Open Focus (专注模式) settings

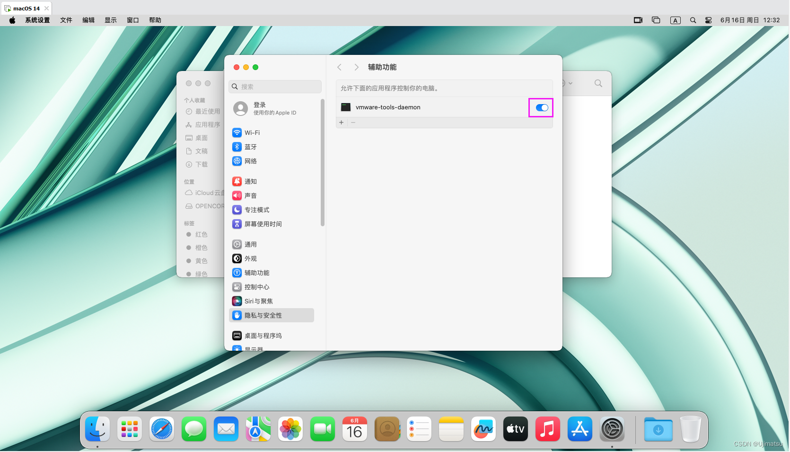pos(272,210)
